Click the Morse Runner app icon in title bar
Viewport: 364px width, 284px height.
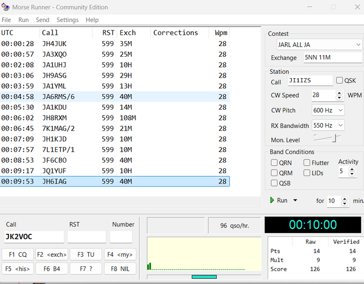pyautogui.click(x=5, y=7)
